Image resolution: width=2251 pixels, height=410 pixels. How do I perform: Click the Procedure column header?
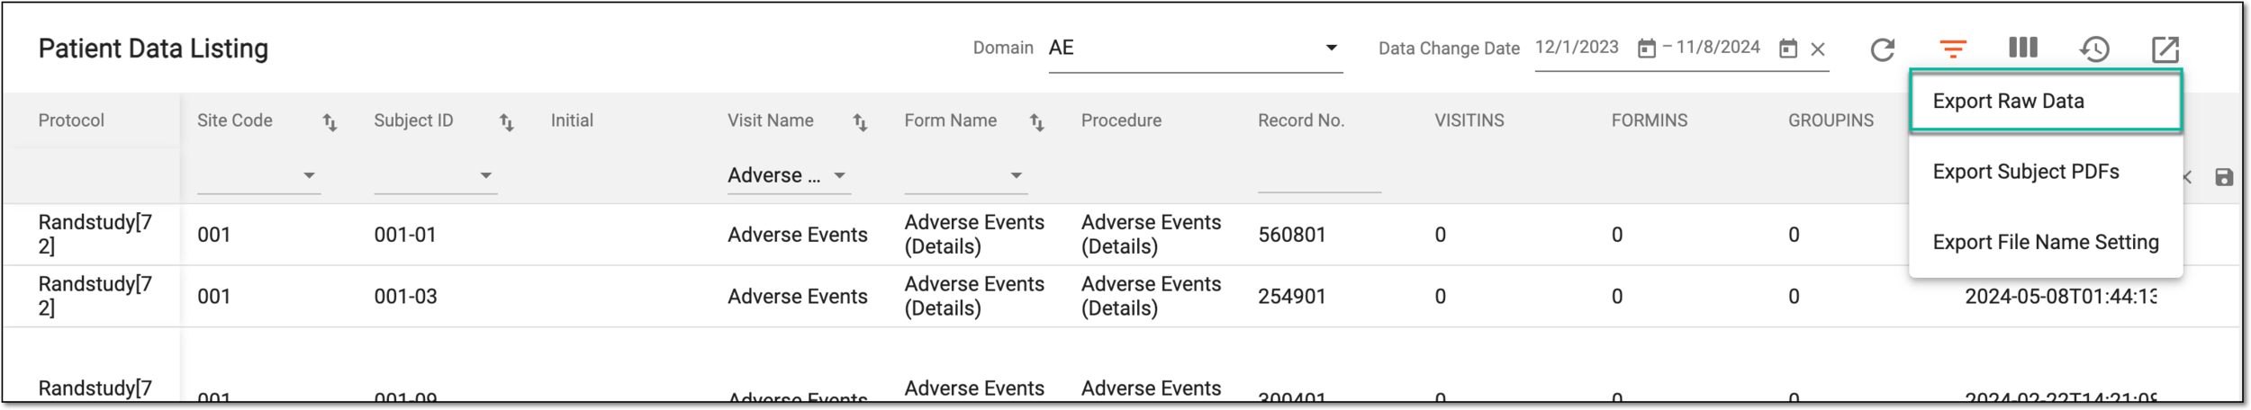click(x=1121, y=120)
